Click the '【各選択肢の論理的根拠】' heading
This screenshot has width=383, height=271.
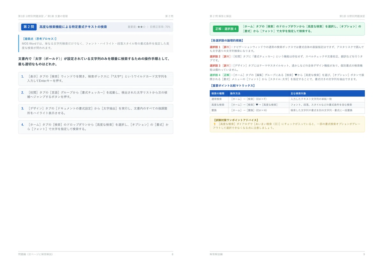click(227, 41)
